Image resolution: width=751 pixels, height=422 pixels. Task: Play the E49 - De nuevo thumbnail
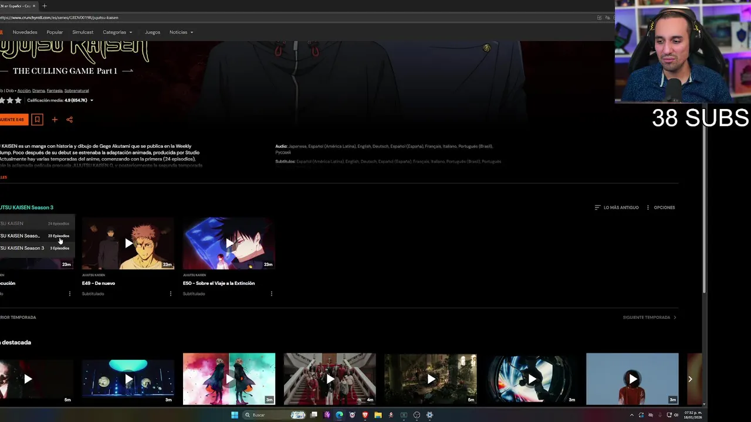click(128, 243)
